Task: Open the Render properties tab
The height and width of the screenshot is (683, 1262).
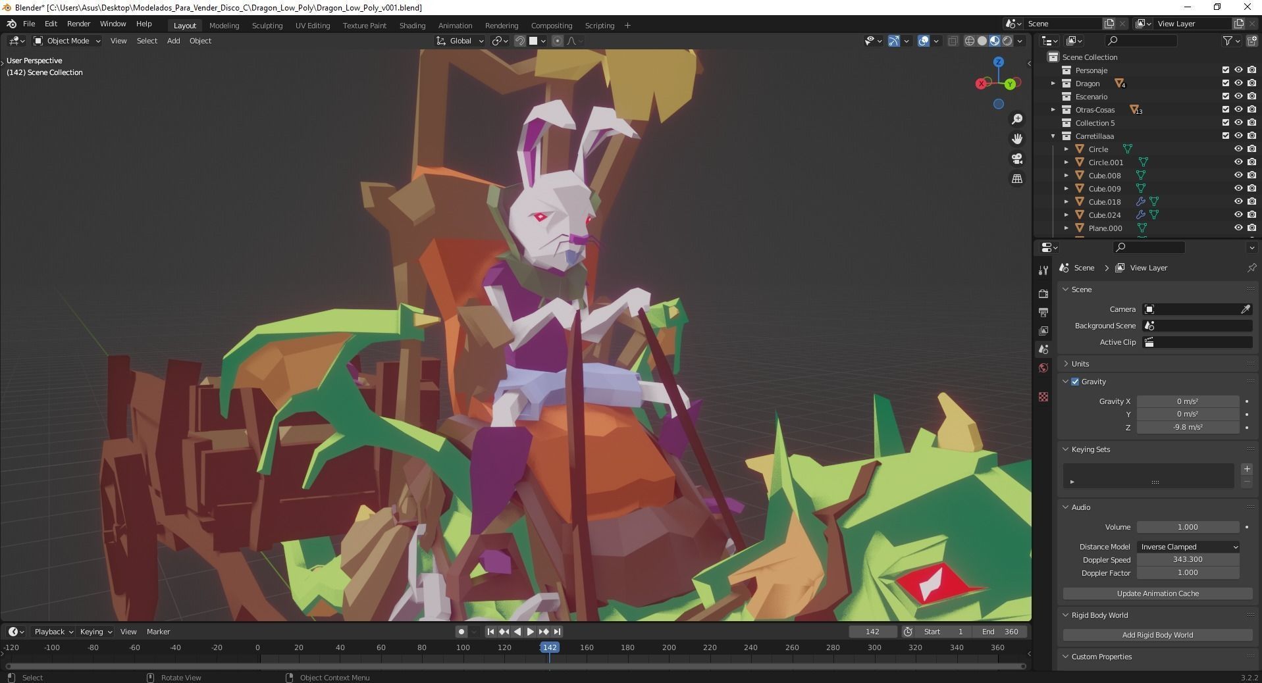Action: 1043,293
